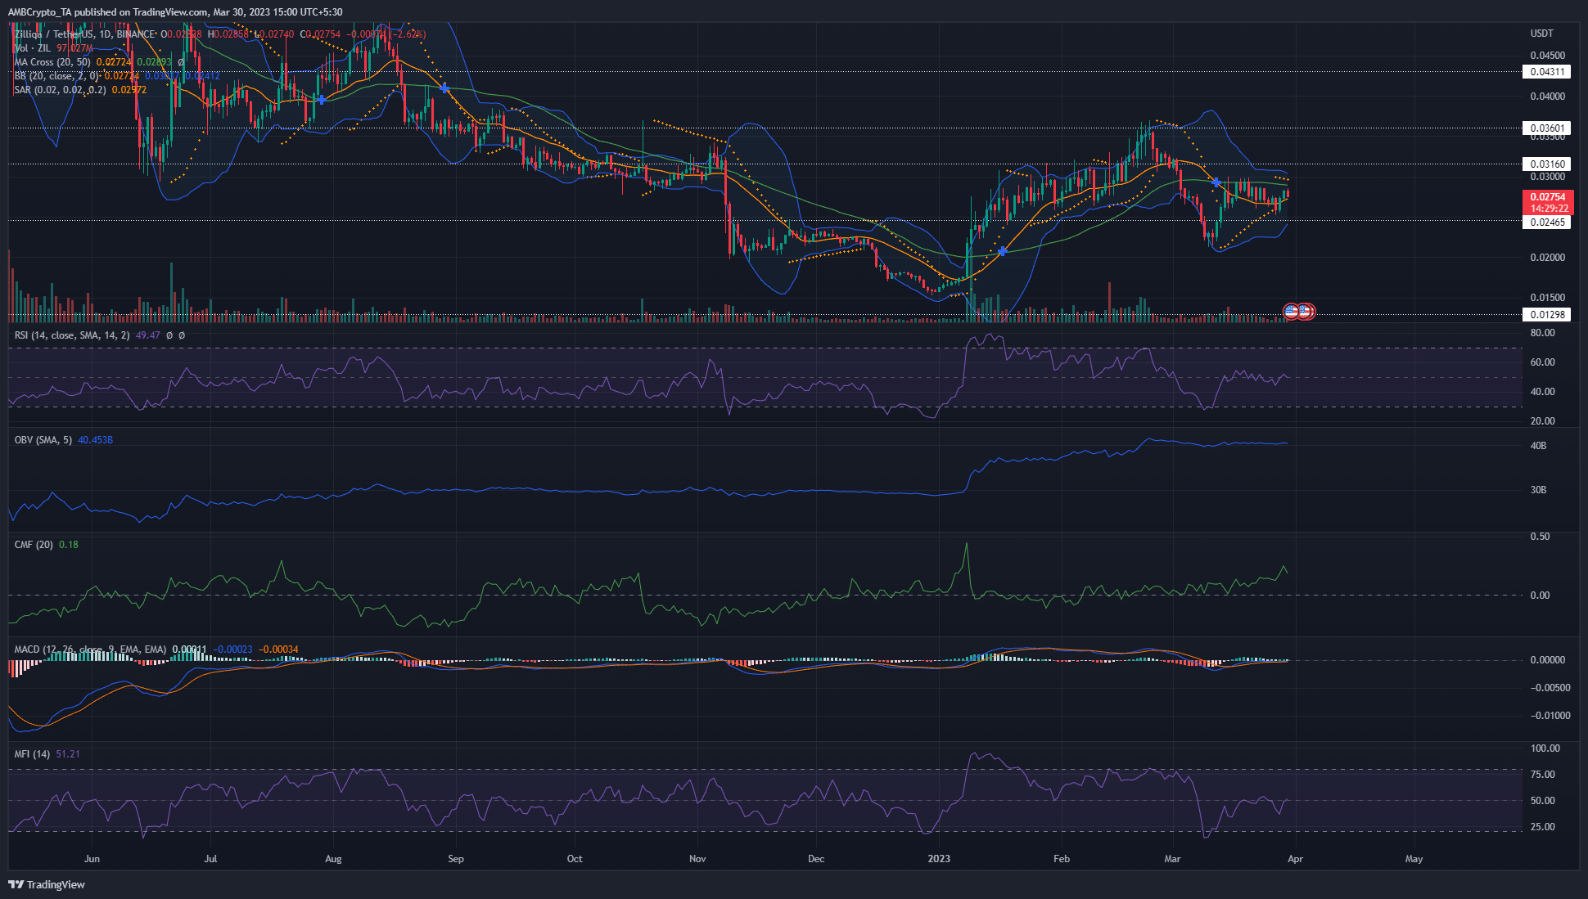The width and height of the screenshot is (1588, 899).
Task: Click the change value (−2.62%)
Action: (406, 34)
